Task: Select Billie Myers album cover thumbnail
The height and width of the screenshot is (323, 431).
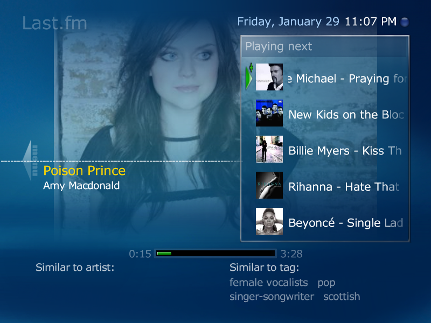Action: tap(269, 149)
